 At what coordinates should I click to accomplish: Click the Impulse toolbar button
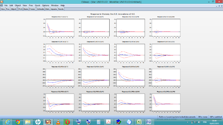54,9
